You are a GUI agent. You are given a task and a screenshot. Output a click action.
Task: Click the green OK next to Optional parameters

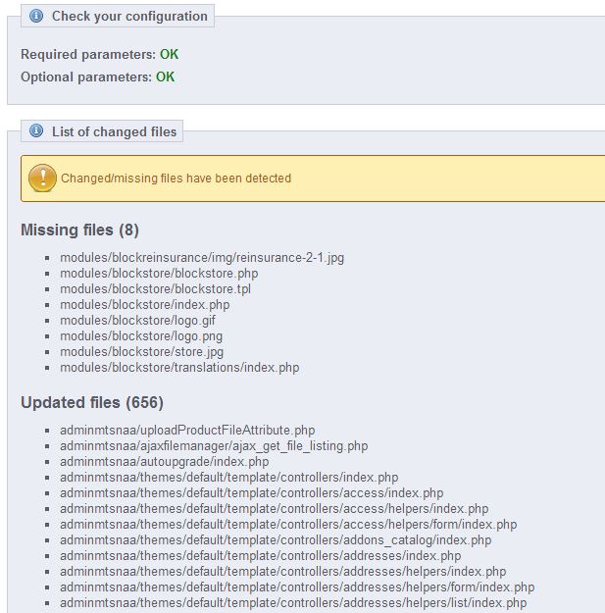click(x=166, y=77)
